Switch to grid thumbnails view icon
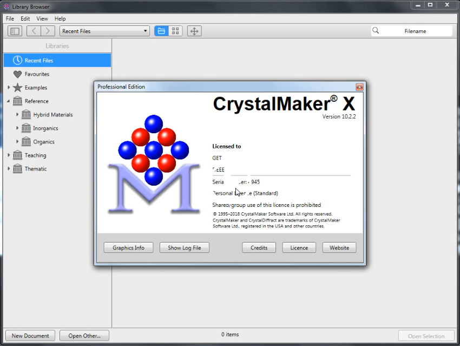Viewport: 460px width, 346px height. 175,31
